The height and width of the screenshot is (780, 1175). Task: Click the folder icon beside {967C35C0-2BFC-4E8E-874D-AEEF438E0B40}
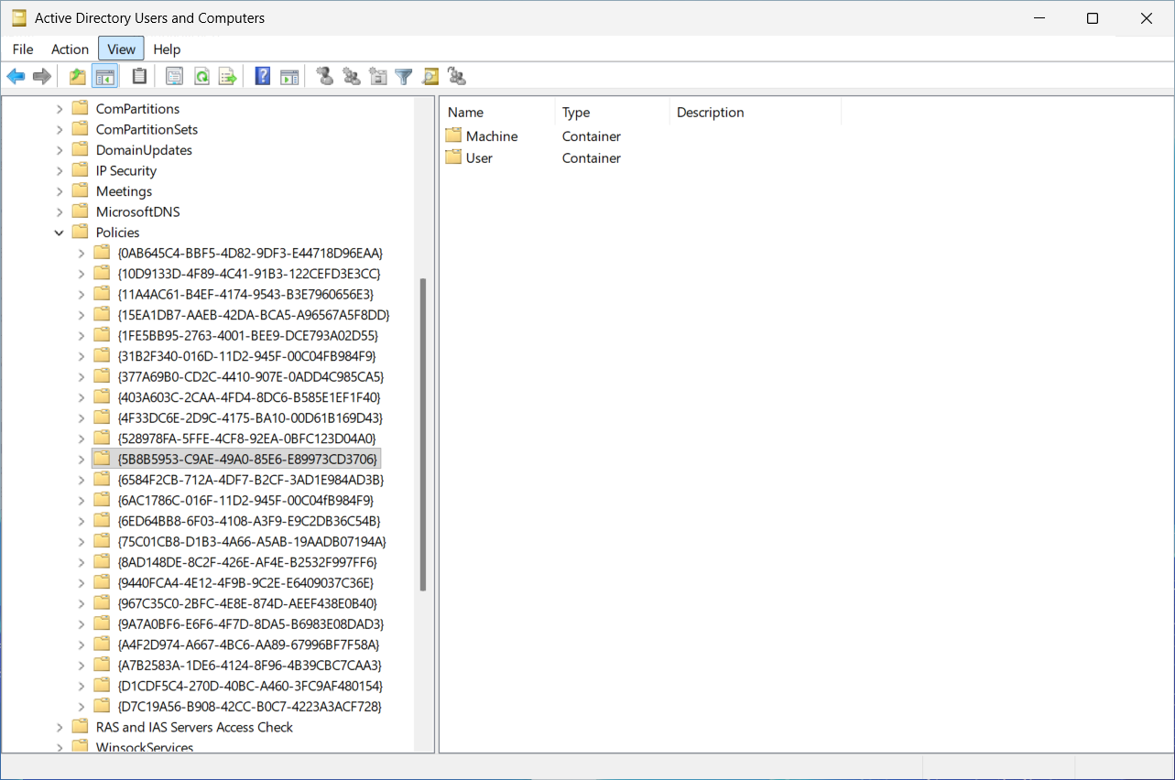pos(102,603)
